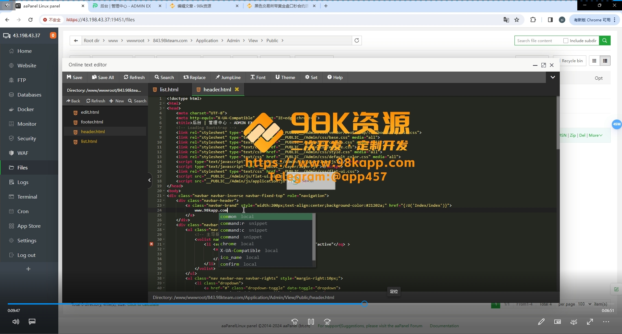Screen dimensions: 622x334
Task: Switch file manager to grid view
Action: coord(594,61)
